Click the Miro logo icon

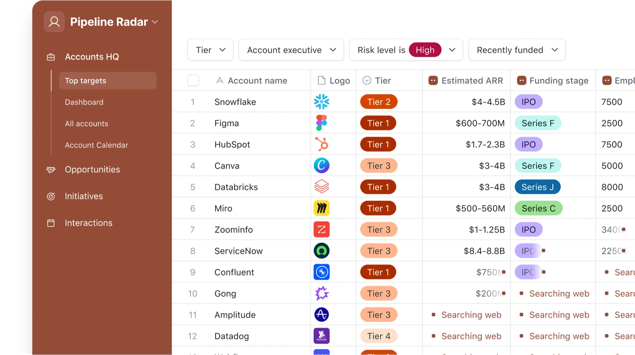(321, 208)
